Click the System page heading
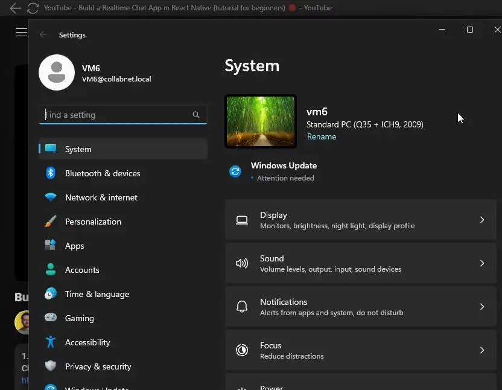 [x=252, y=66]
